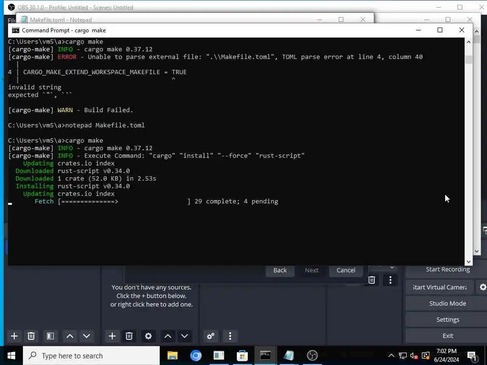487x365 pixels.
Task: Show hidden system tray icons chevron
Action: [391, 355]
